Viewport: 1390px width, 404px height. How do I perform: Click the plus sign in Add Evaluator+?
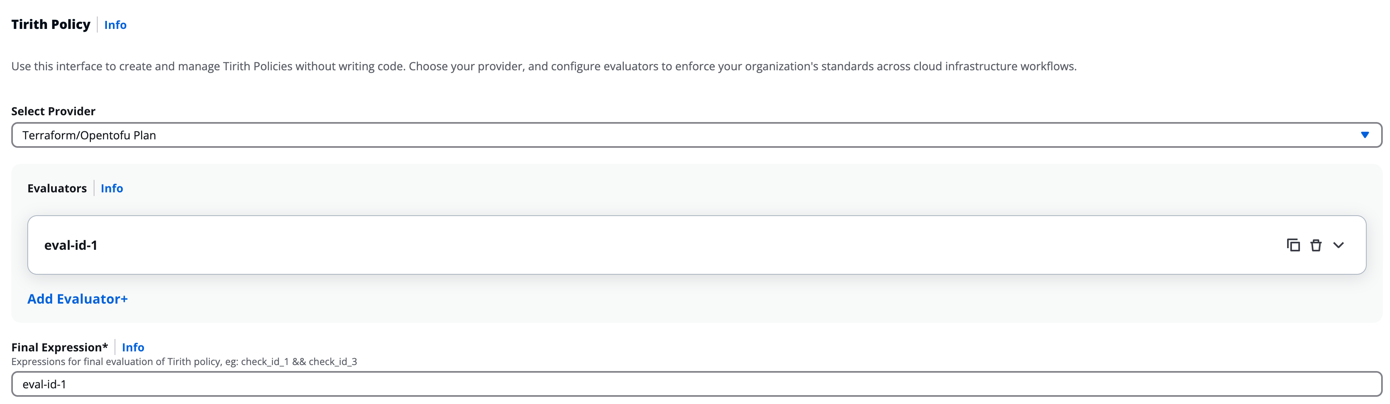click(124, 299)
